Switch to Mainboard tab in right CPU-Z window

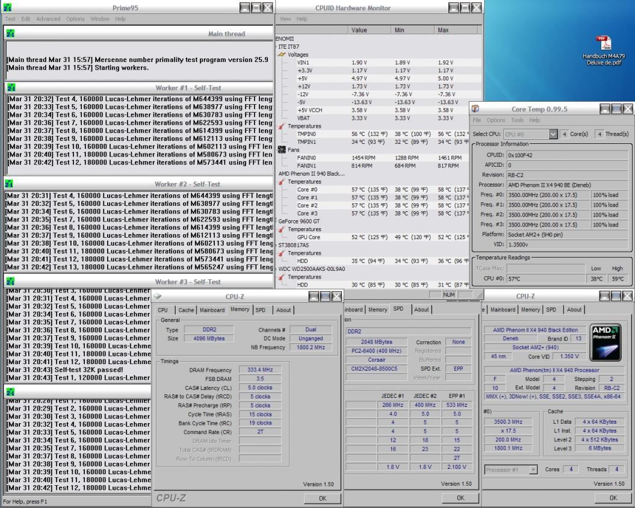pyautogui.click(x=503, y=309)
